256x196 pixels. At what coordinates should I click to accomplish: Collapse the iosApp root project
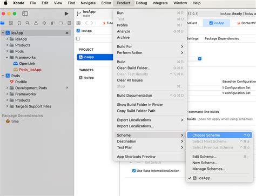click(x=3, y=33)
